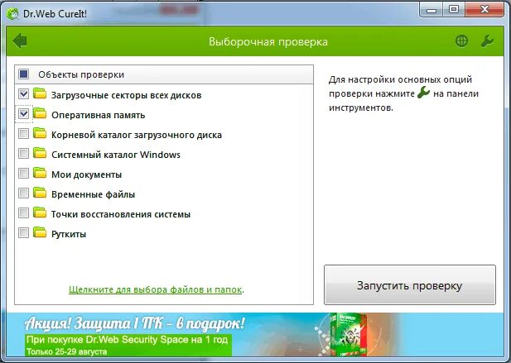Enable Мои документы checkbox
The height and width of the screenshot is (363, 511).
23,174
